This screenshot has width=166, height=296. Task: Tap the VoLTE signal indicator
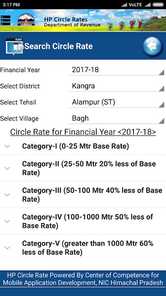(x=135, y=5)
